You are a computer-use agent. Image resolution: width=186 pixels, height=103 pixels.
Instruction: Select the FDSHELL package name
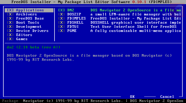click(x=75, y=23)
